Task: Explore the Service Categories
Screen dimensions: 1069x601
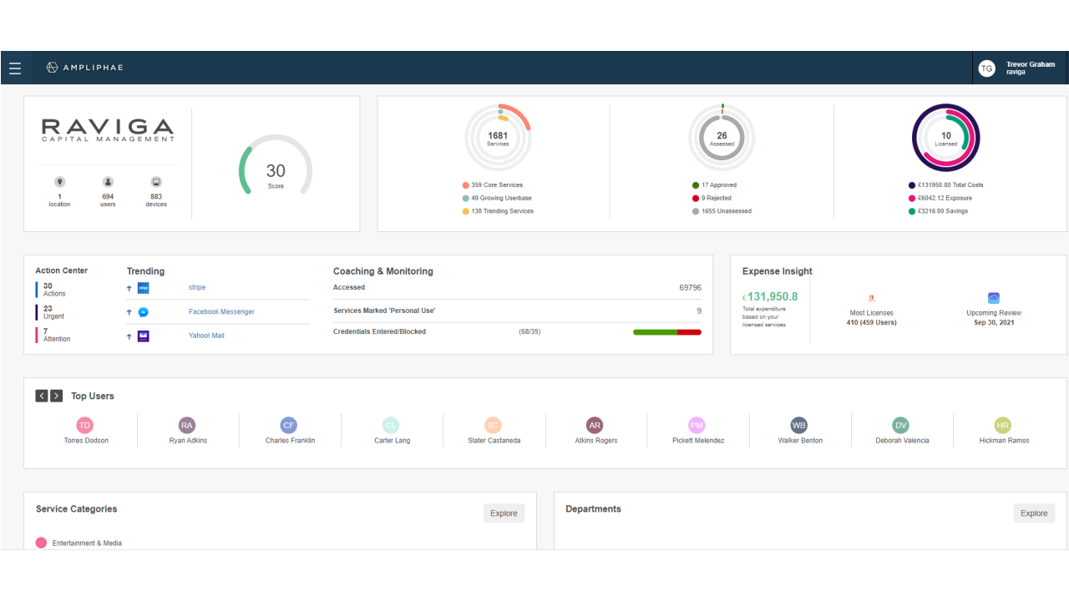Action: click(504, 513)
